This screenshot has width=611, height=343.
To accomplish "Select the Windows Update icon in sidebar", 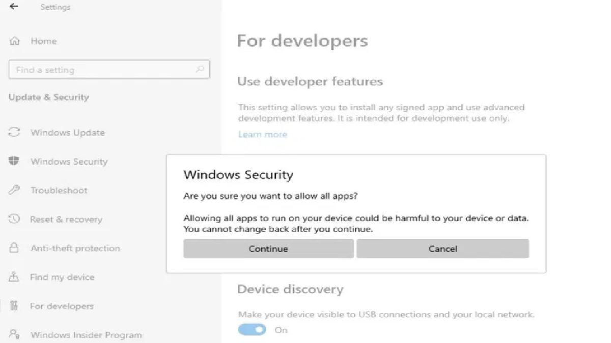I will (x=13, y=133).
